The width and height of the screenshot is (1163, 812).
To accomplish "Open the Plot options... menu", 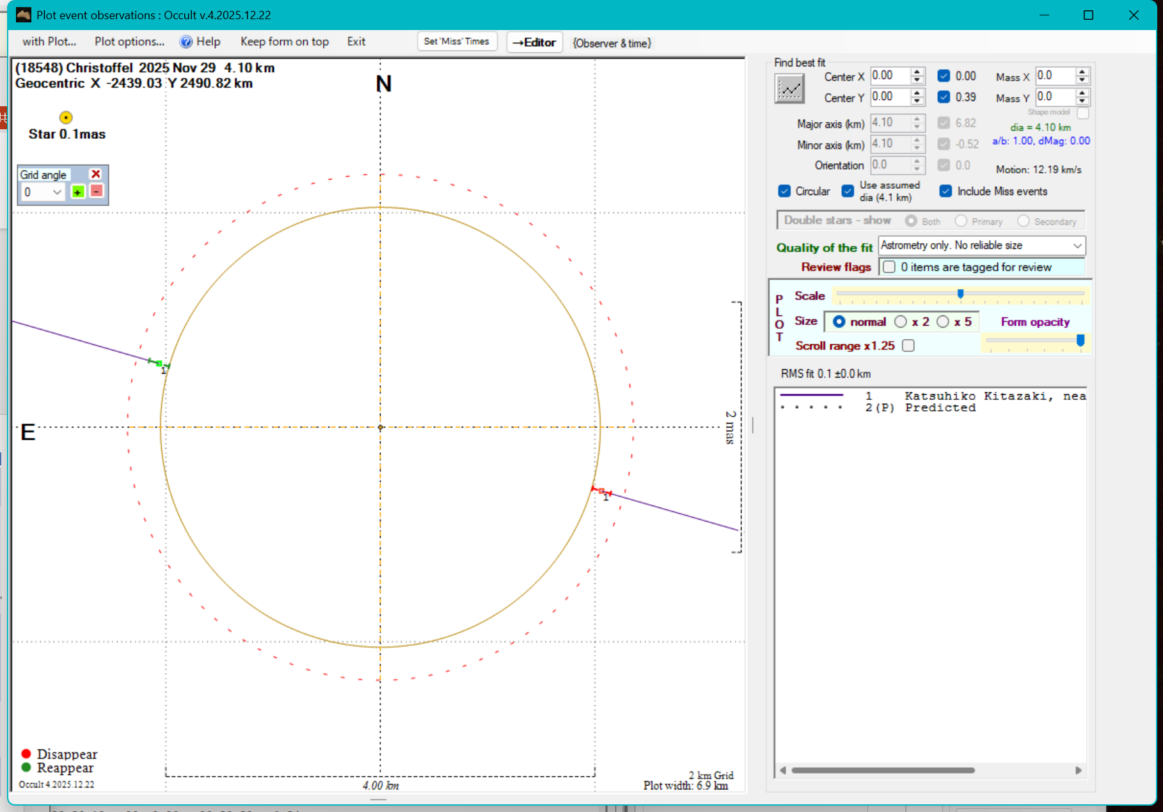I will (x=129, y=42).
